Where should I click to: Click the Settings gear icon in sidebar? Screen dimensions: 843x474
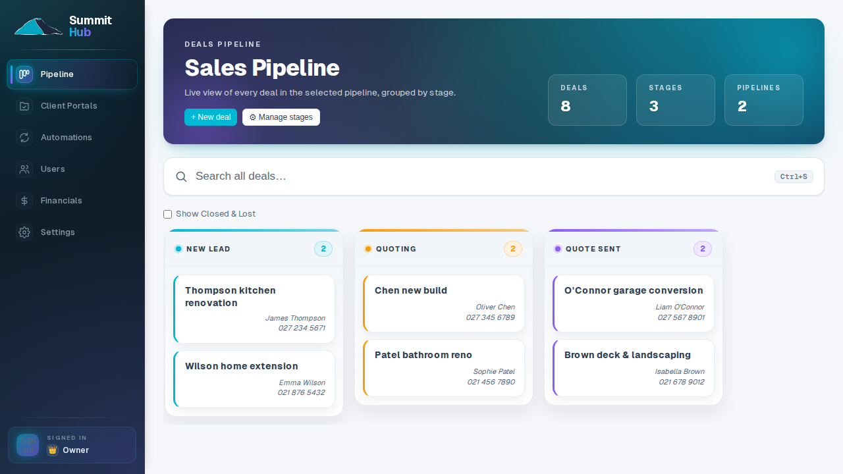click(x=24, y=232)
